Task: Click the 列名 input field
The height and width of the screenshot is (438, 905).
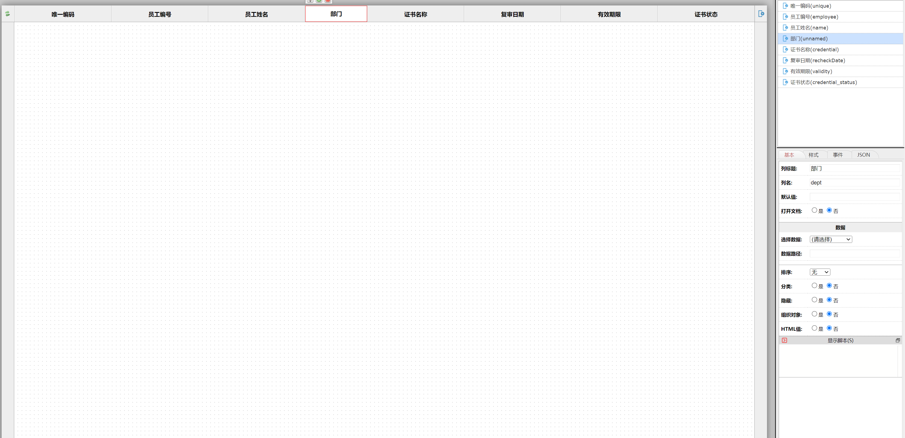Action: (x=854, y=183)
